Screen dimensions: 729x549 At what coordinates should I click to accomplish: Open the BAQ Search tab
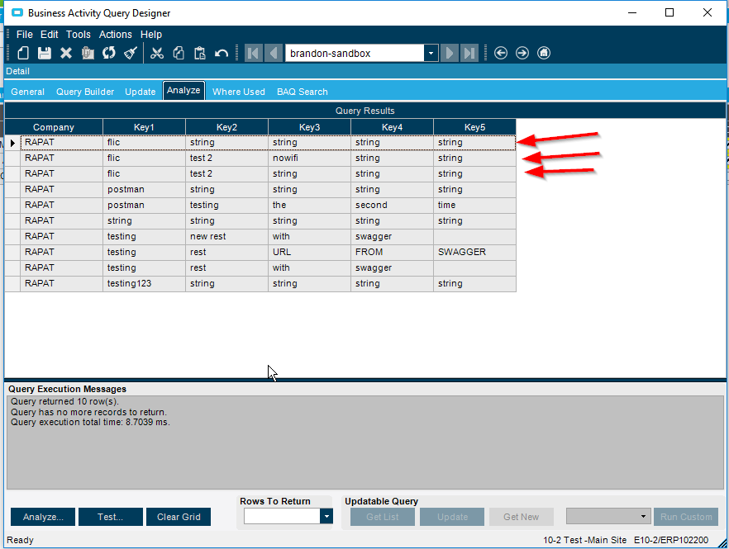pyautogui.click(x=302, y=92)
